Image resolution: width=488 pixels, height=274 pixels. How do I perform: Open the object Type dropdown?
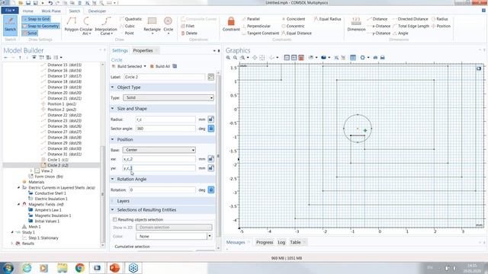coord(169,98)
